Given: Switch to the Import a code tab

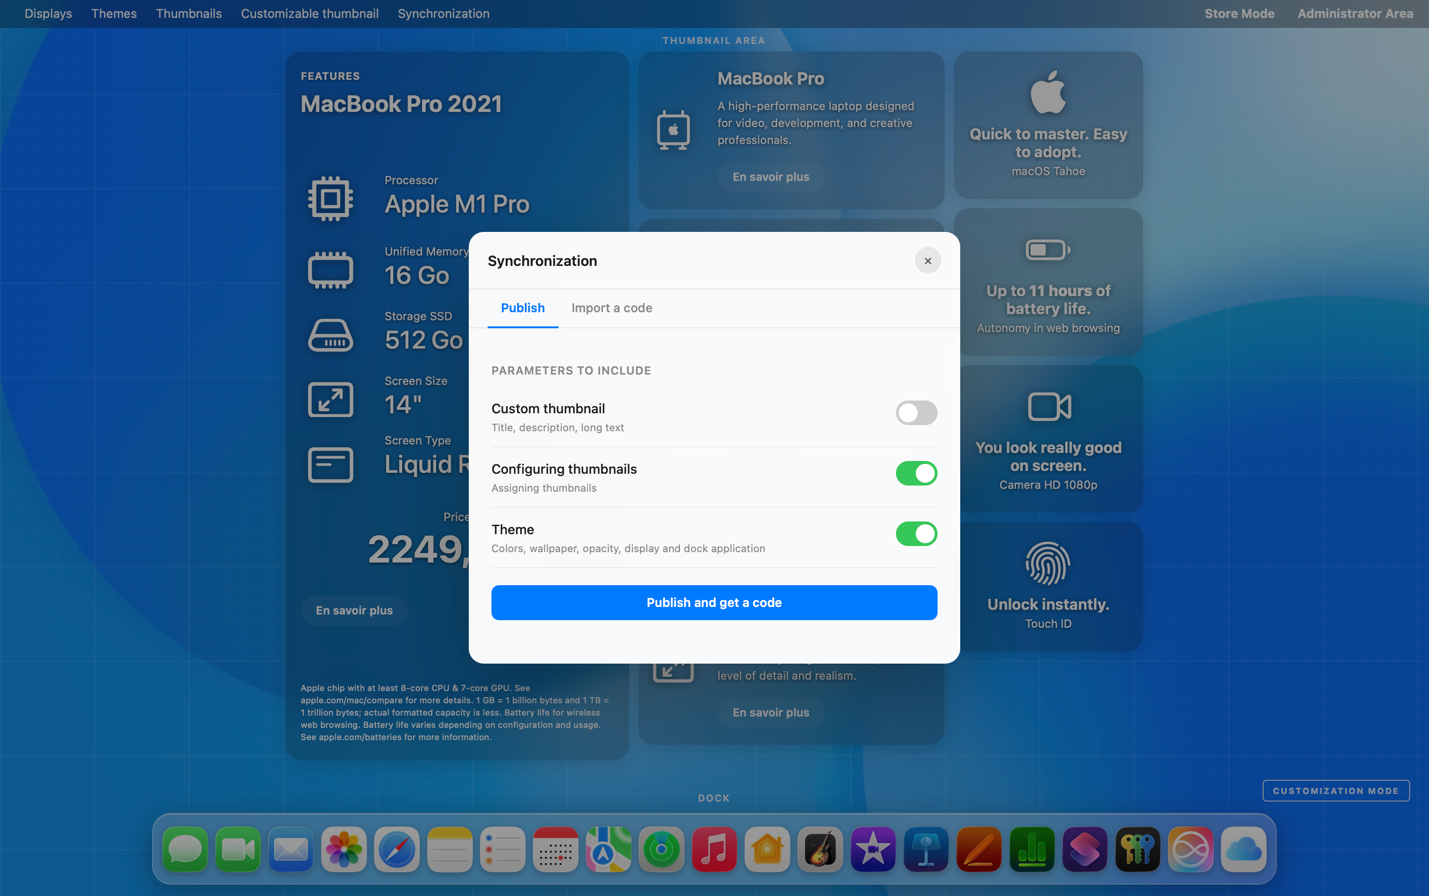Looking at the screenshot, I should [611, 308].
